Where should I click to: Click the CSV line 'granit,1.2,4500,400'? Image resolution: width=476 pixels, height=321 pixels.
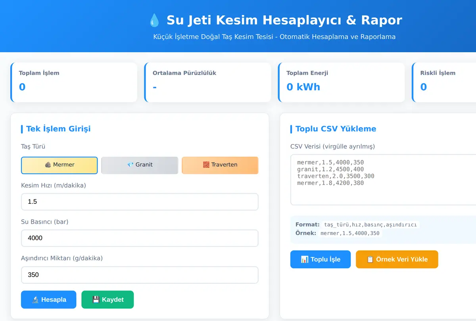pyautogui.click(x=330, y=169)
